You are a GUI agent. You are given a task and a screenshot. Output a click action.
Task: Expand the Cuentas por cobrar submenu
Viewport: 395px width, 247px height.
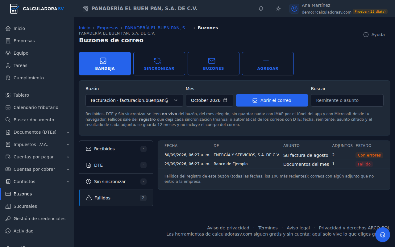point(37,169)
